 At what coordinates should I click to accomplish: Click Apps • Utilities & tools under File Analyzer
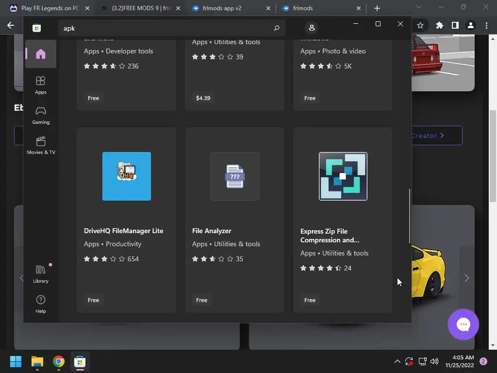click(226, 244)
